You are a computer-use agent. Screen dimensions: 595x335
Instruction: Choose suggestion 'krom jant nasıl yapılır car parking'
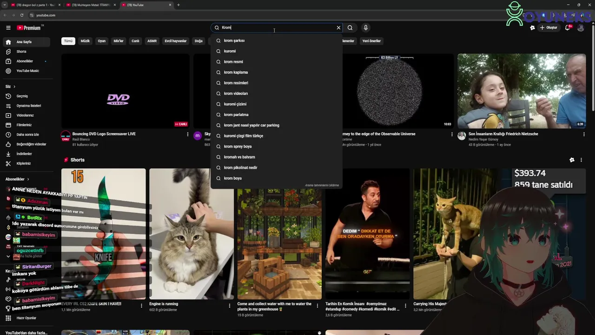(277, 125)
